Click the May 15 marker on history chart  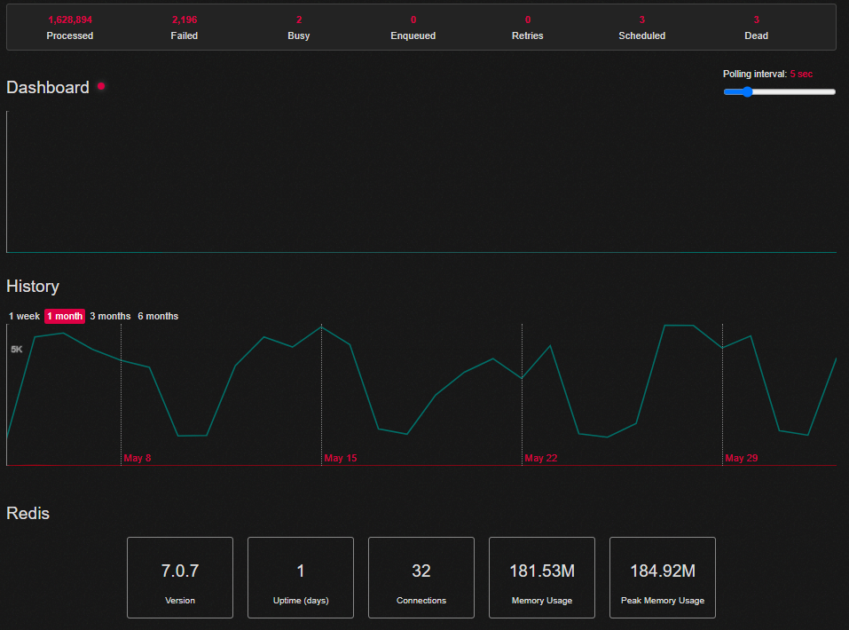pyautogui.click(x=341, y=458)
